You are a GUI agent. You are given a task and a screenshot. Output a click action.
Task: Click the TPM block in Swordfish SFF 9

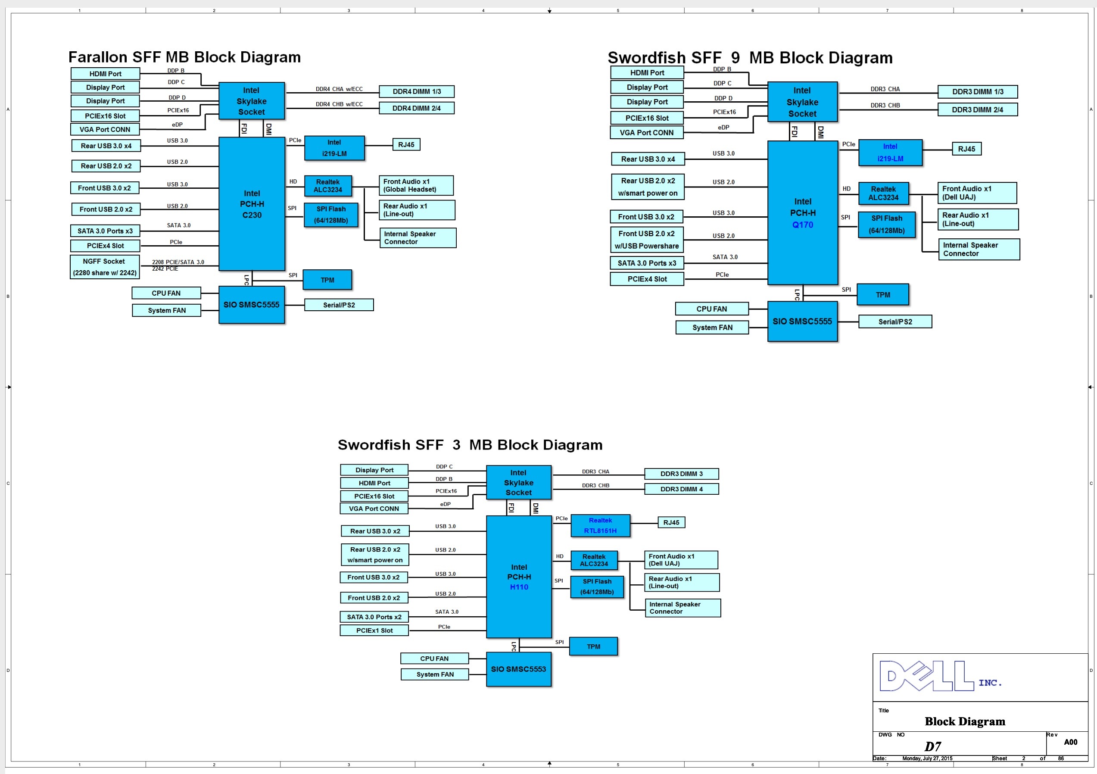click(883, 295)
